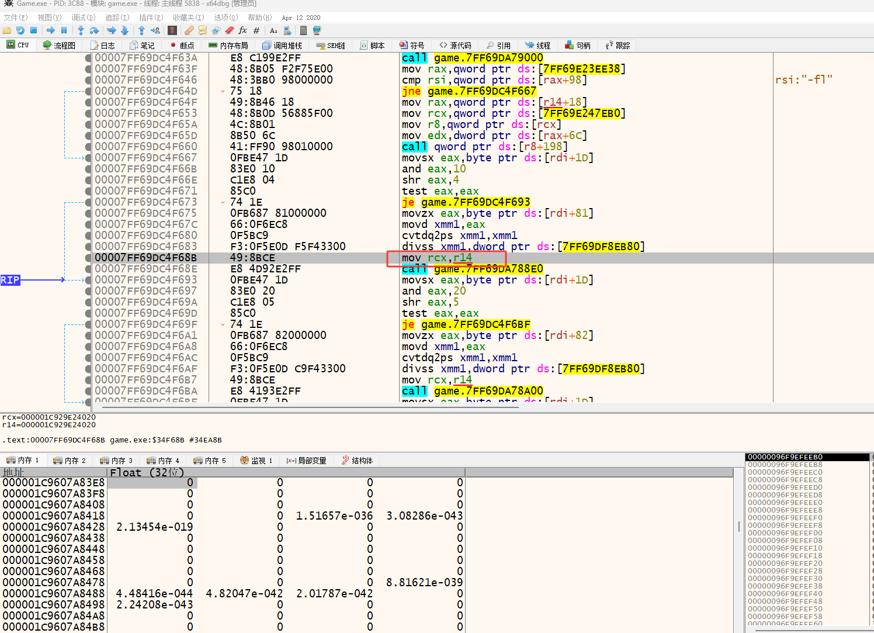This screenshot has height=633, width=874.
Task: Step into the next instruction
Action: [x=81, y=30]
